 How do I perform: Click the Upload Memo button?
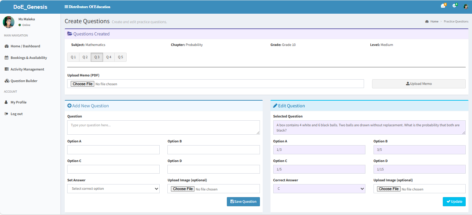tap(419, 84)
